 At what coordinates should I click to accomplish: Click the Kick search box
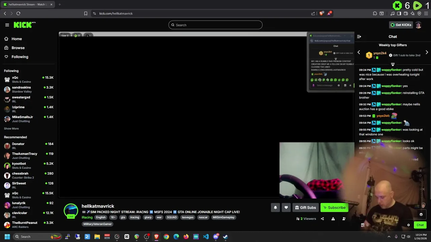coord(215,25)
